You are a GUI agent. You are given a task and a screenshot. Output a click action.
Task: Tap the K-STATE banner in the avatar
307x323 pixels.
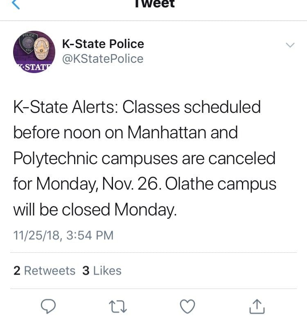coord(34,68)
